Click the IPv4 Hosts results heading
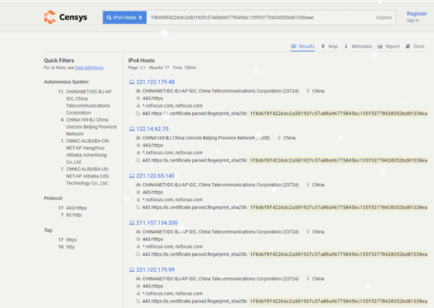This screenshot has width=434, height=308. point(141,61)
